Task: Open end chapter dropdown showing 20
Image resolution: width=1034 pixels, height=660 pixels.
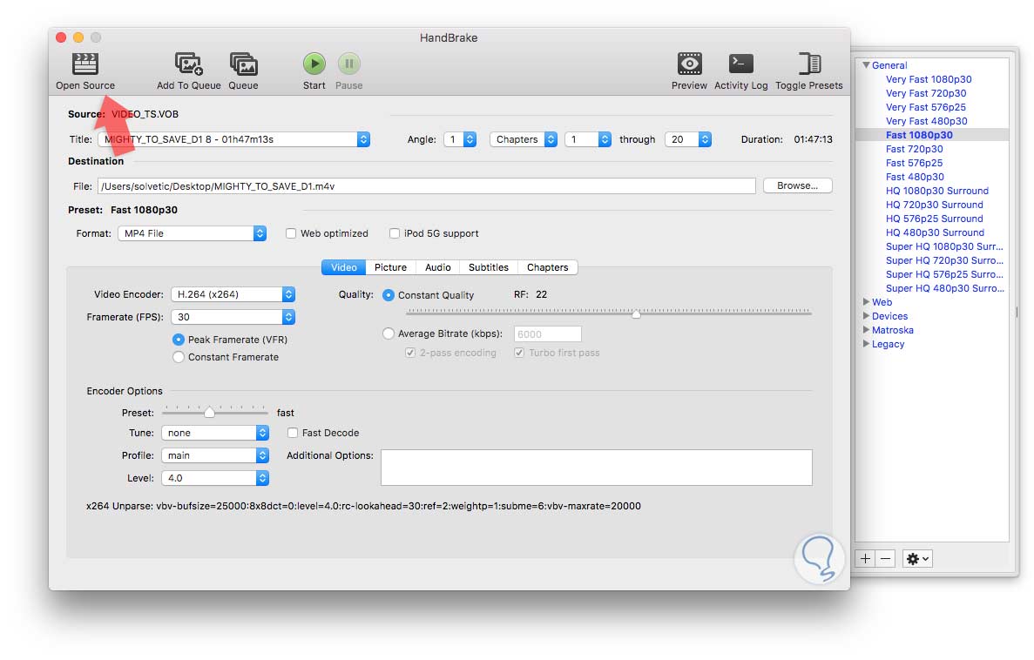Action: pyautogui.click(x=688, y=139)
